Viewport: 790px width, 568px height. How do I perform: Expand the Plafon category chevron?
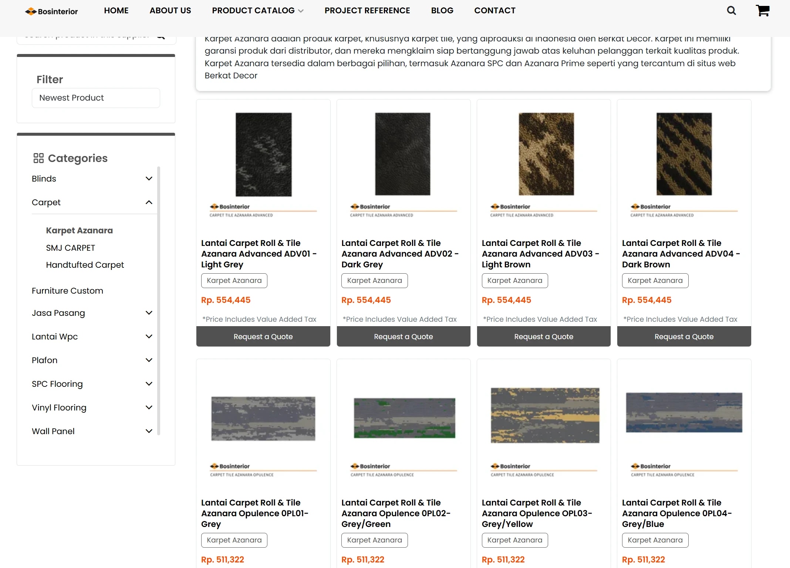point(149,360)
